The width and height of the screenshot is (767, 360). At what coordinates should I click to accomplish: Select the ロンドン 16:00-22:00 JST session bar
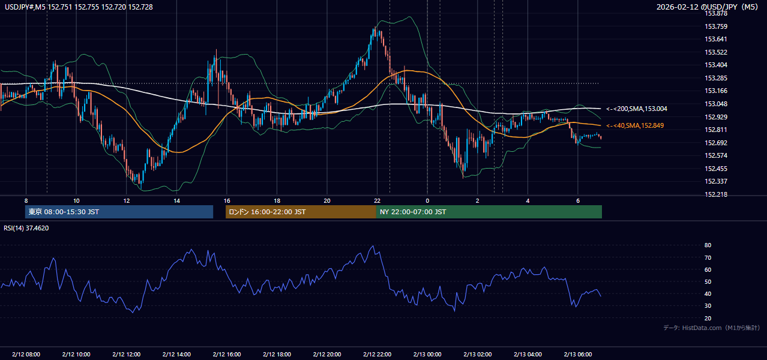pyautogui.click(x=301, y=212)
